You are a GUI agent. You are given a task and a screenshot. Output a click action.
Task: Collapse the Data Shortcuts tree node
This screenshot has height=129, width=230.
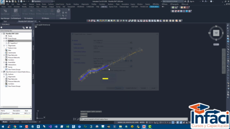2,72
